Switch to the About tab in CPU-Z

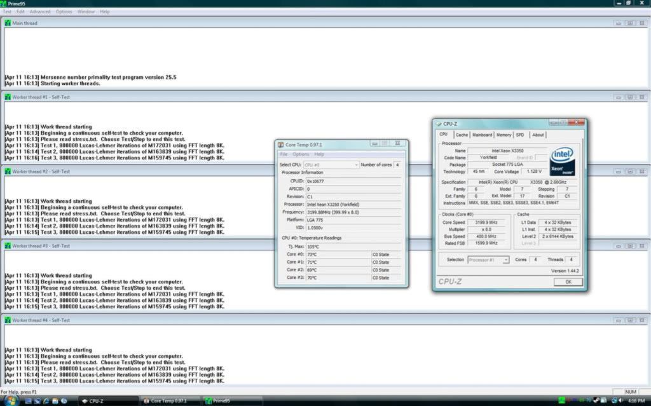(x=538, y=135)
